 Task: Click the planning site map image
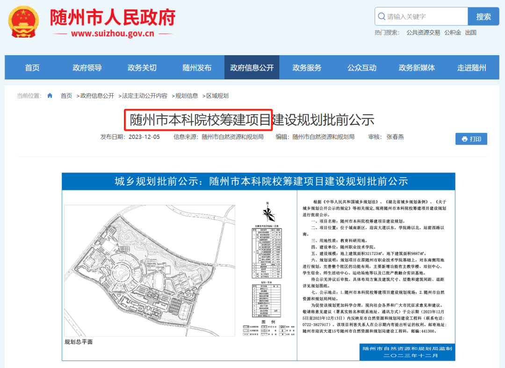pyautogui.click(x=150, y=270)
